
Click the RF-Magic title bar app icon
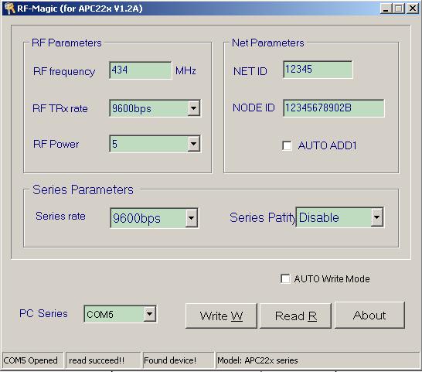pyautogui.click(x=9, y=9)
